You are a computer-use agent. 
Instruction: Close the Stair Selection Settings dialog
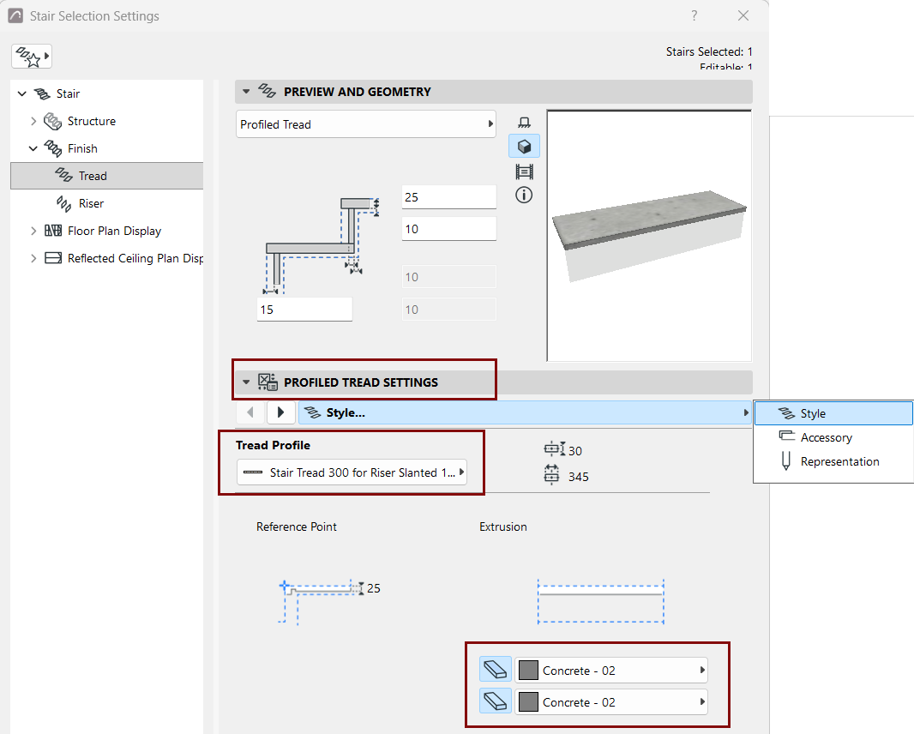point(743,15)
